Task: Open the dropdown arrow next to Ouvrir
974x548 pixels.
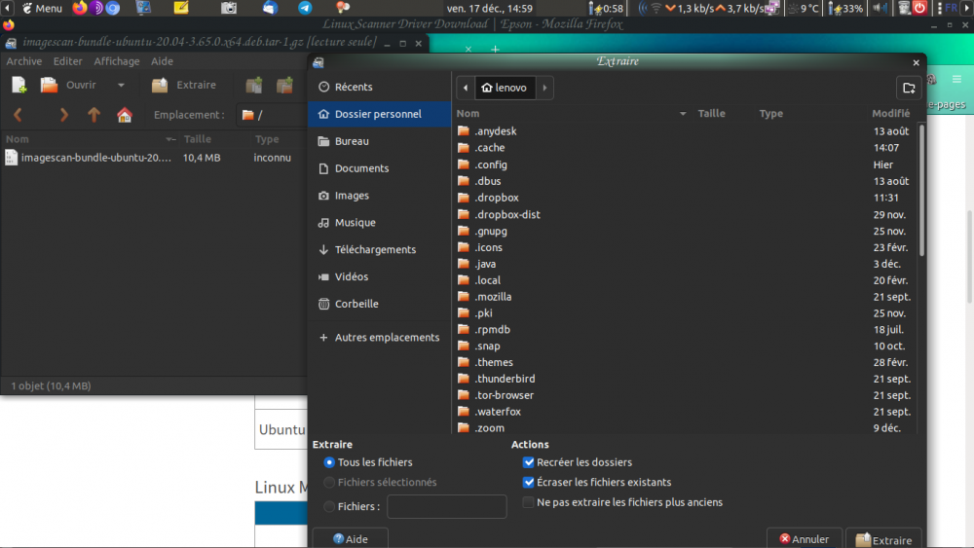Action: (x=121, y=86)
